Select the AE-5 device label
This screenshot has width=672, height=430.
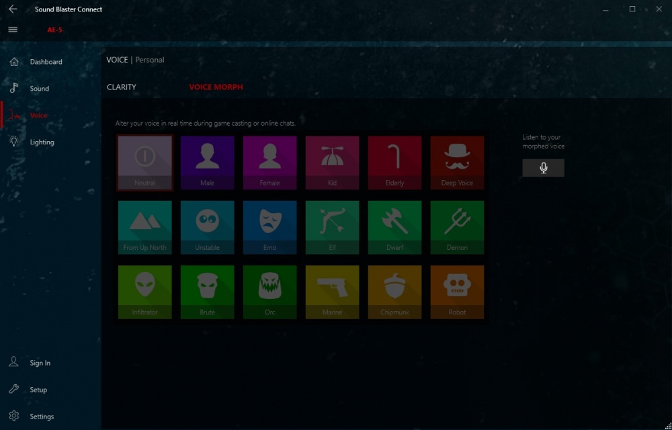55,30
